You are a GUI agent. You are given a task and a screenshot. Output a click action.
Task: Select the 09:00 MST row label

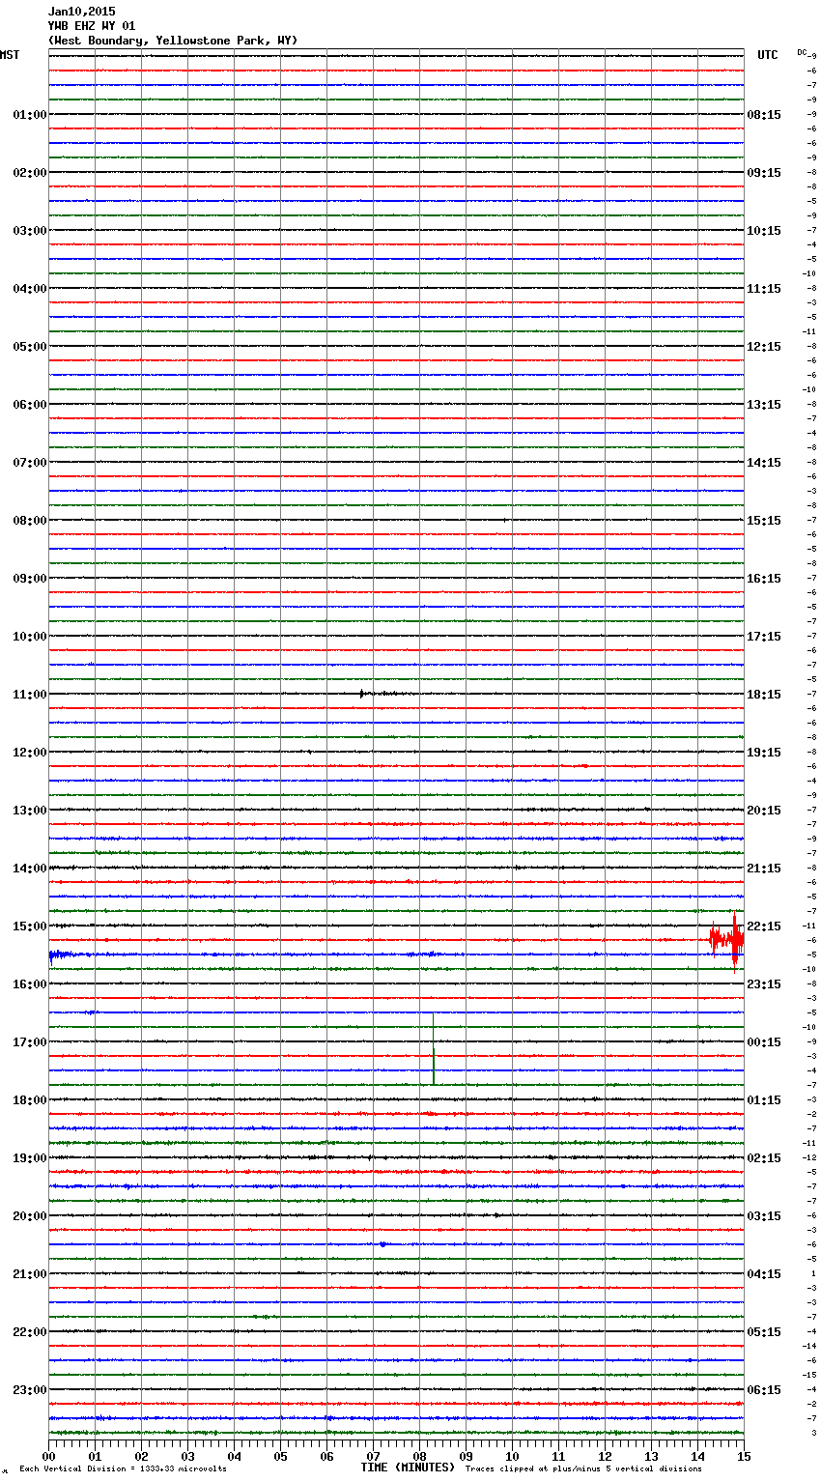[x=29, y=579]
